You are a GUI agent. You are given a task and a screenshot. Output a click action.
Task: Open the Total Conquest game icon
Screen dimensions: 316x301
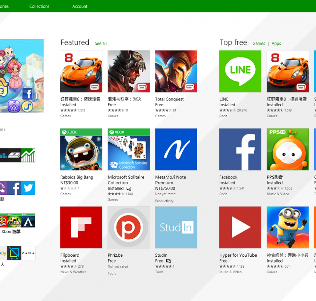click(176, 71)
